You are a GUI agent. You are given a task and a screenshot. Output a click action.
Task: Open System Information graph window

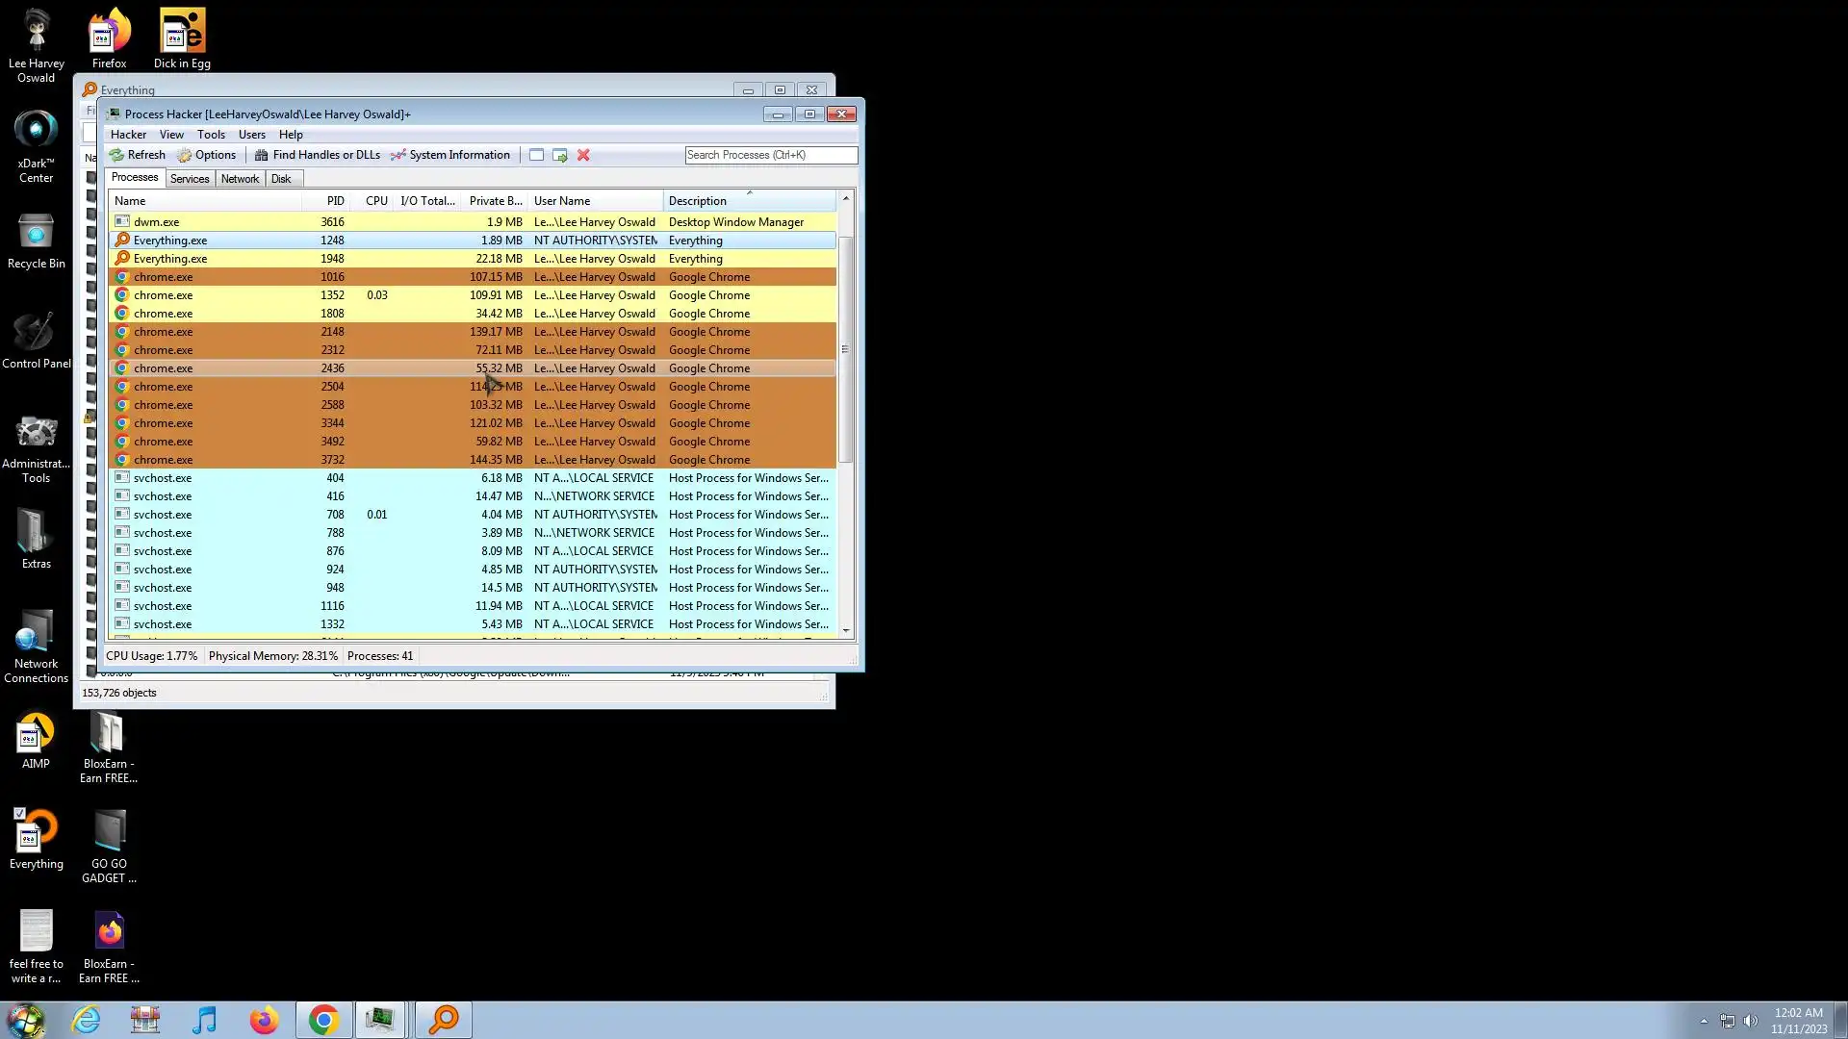coord(449,155)
